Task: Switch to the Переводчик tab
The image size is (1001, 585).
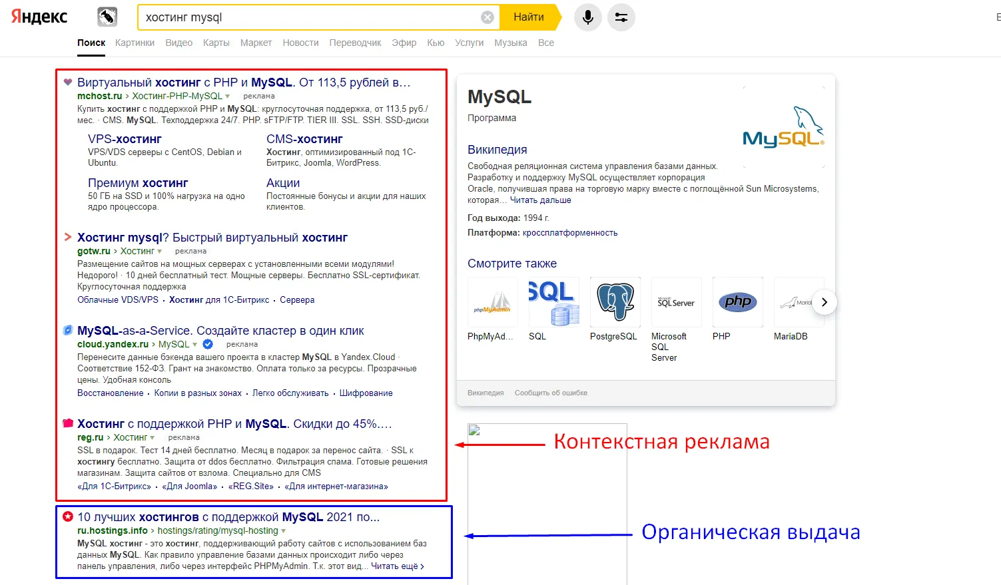Action: click(355, 43)
